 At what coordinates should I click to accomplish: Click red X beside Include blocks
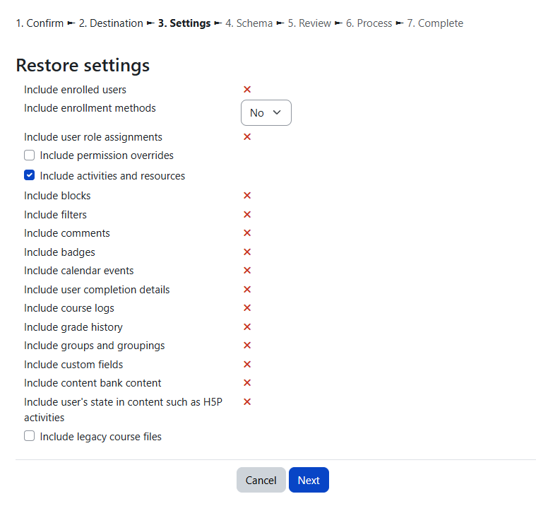[x=247, y=195]
